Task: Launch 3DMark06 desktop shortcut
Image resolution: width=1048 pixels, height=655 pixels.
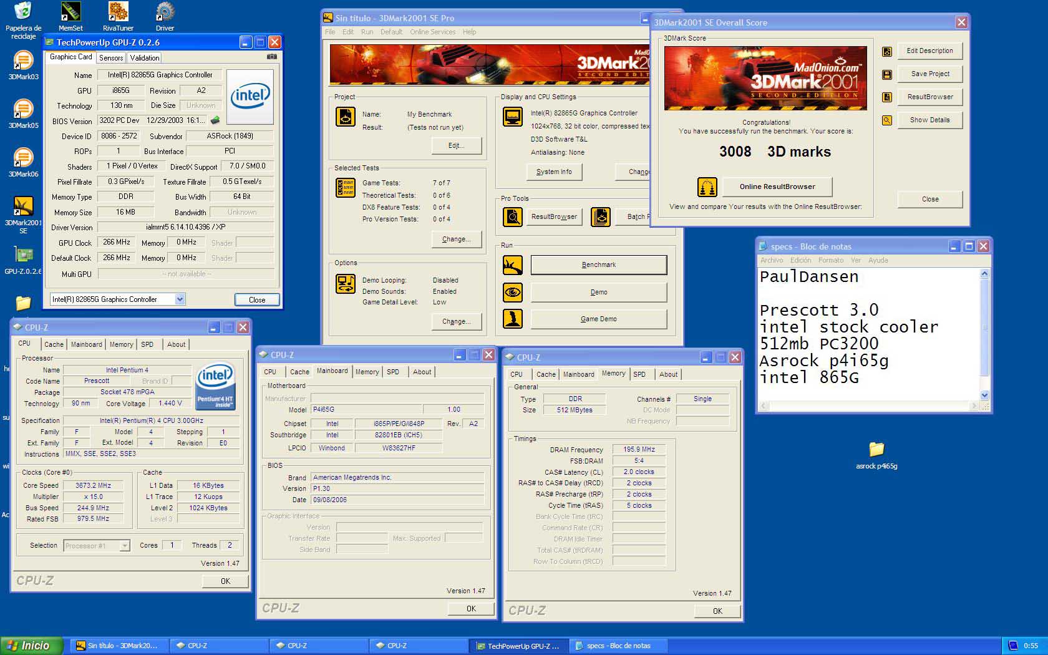Action: [x=23, y=162]
